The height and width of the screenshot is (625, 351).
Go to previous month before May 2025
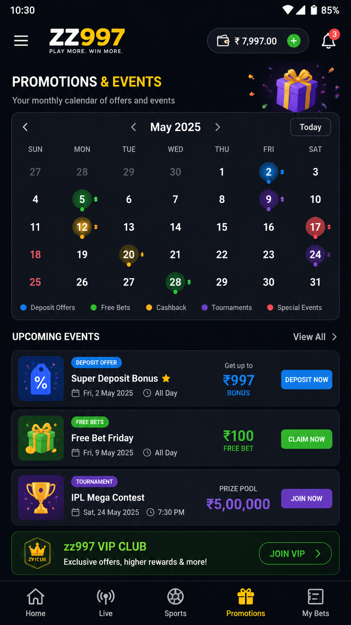(x=134, y=127)
